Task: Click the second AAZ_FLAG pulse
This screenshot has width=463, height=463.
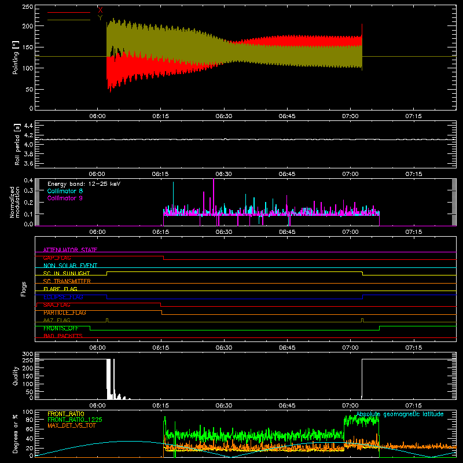Action: point(362,321)
